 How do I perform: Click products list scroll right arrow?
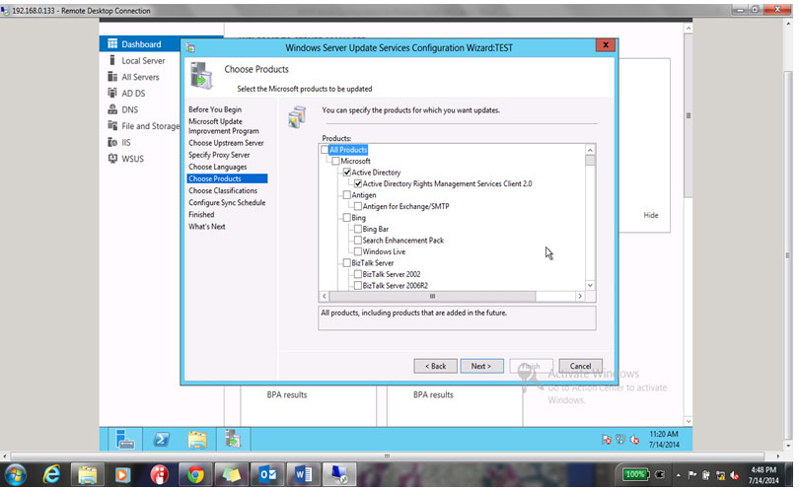pos(580,296)
